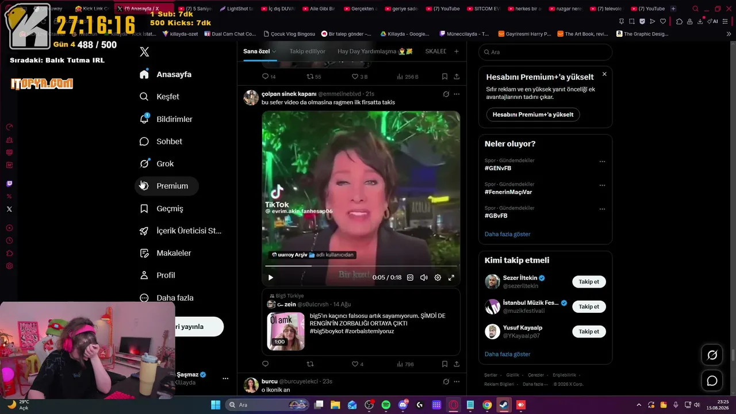Open Grok actions on burcu's post
Image resolution: width=736 pixels, height=414 pixels.
click(446, 381)
